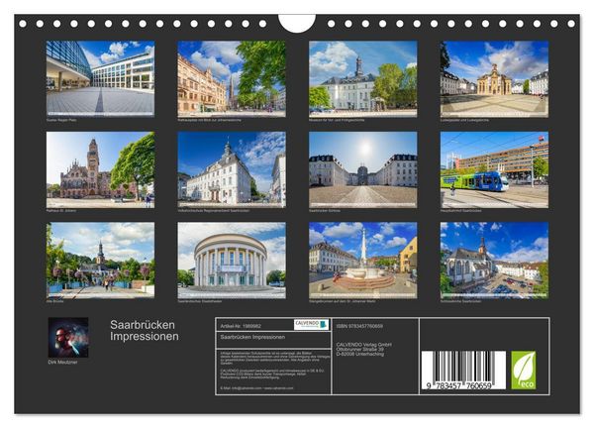Open the Alte Brücke bridge photo

100,260
